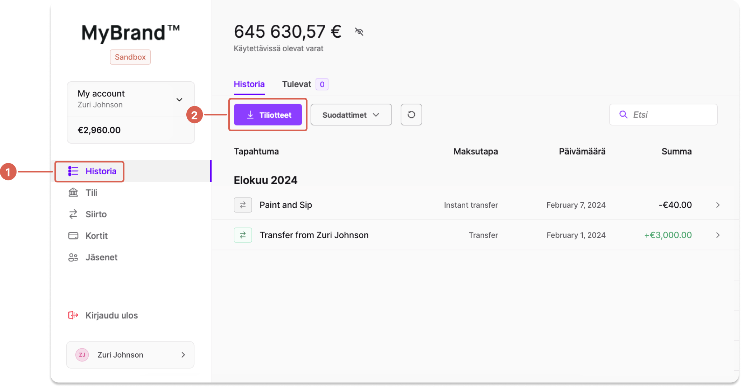Click the Kortit card icon
Screen dimensions: 741x387
click(x=73, y=236)
